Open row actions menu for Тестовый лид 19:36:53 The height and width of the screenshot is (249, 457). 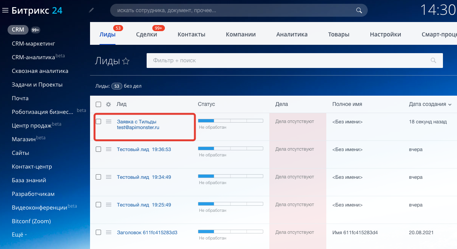109,150
